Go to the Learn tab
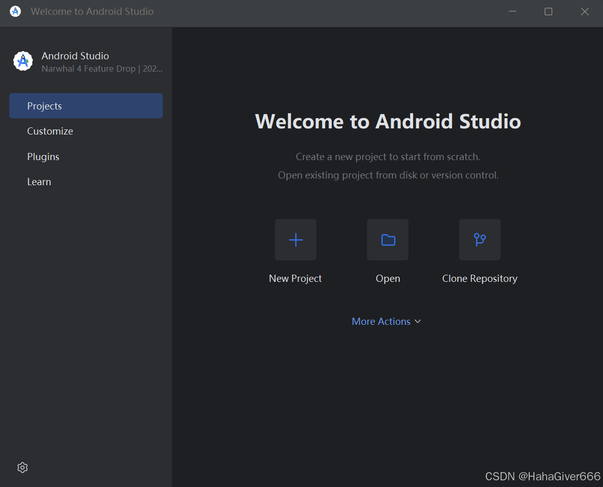Screen dimensions: 603x487 86,182
